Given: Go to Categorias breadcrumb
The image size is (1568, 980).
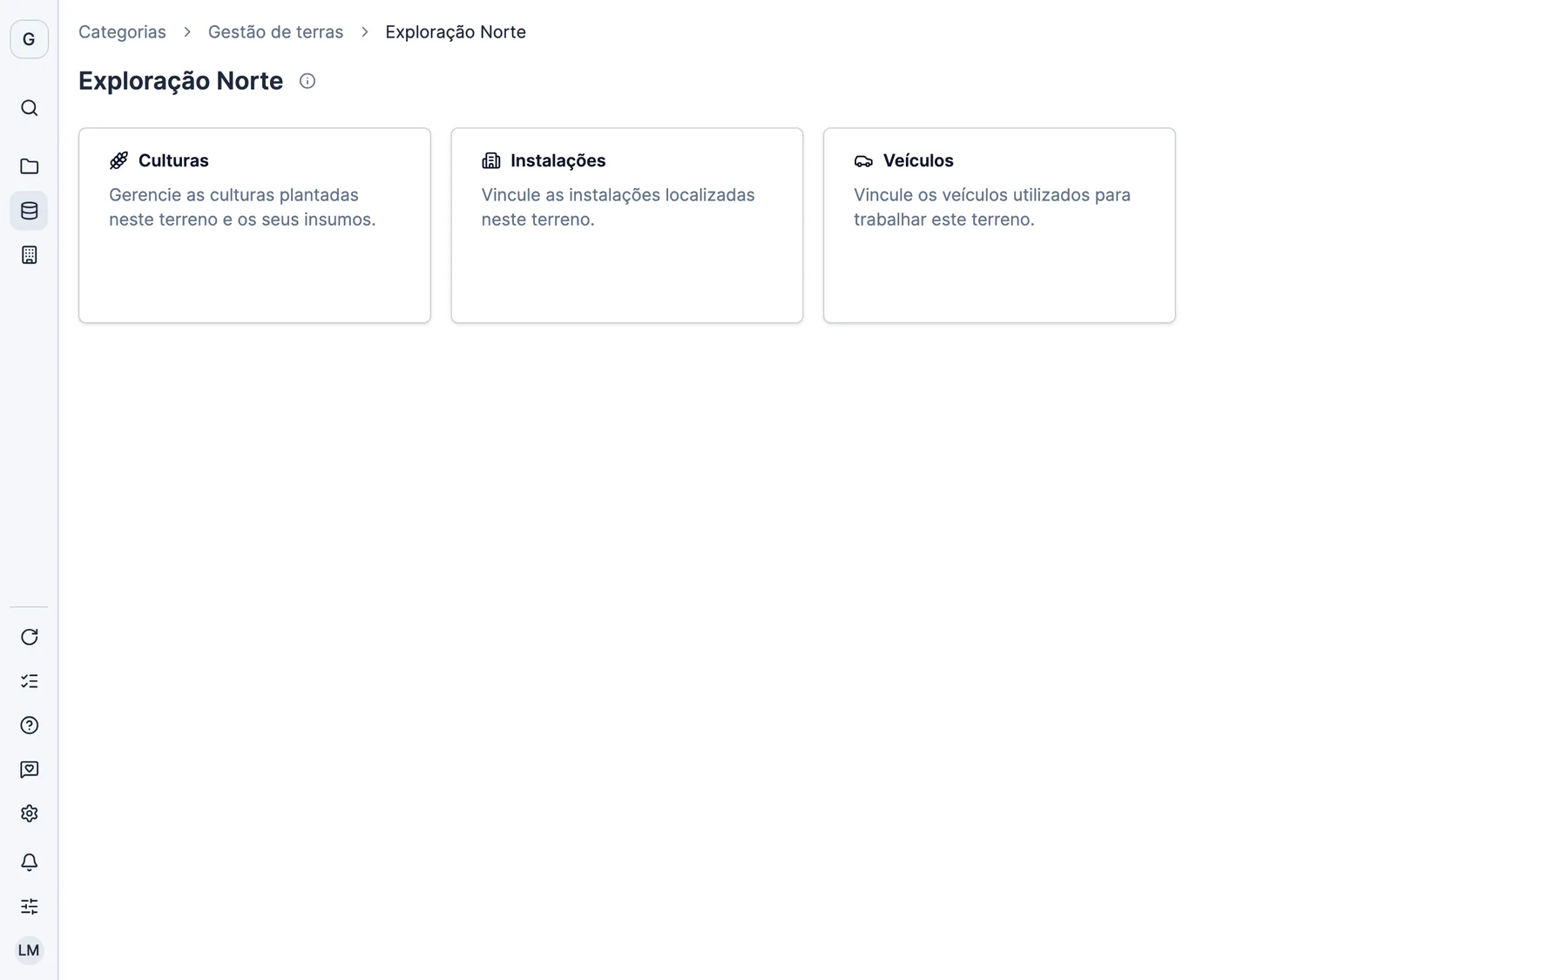Looking at the screenshot, I should (122, 32).
